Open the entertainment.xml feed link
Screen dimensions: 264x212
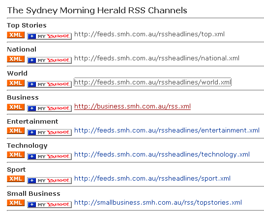pyautogui.click(x=167, y=131)
